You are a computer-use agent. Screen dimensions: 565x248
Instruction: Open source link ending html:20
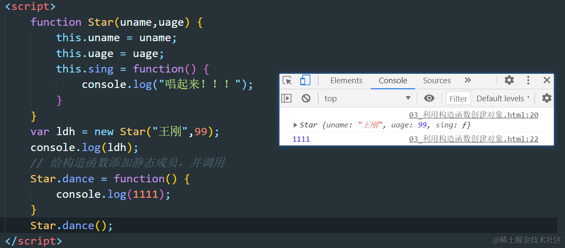click(473, 115)
